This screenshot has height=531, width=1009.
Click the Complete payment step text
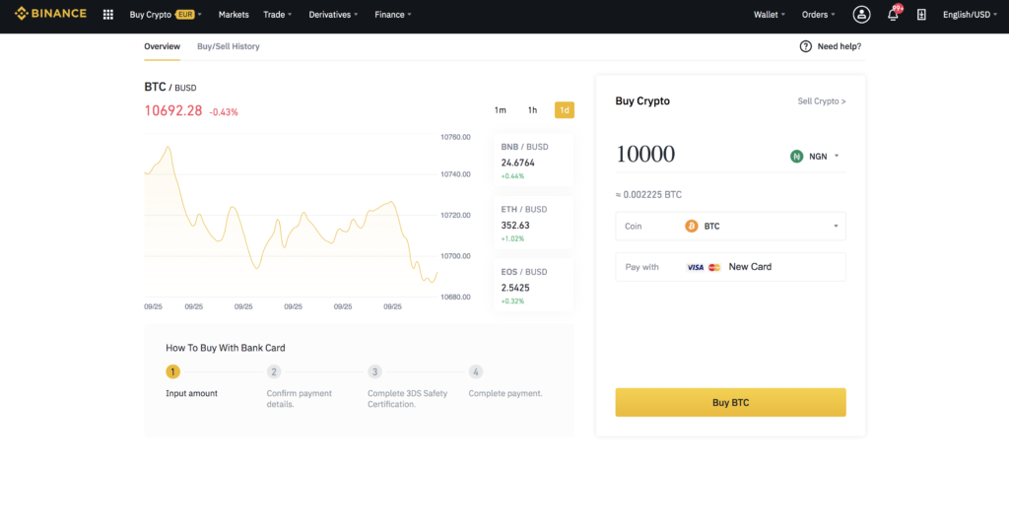[505, 393]
